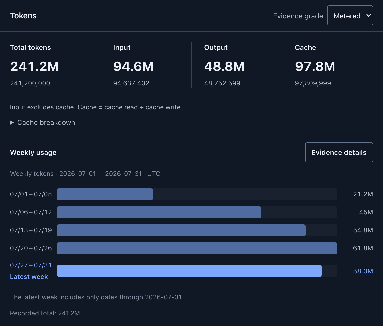
Task: Click the 07/20 – 07/26 date label
Action: click(31, 248)
